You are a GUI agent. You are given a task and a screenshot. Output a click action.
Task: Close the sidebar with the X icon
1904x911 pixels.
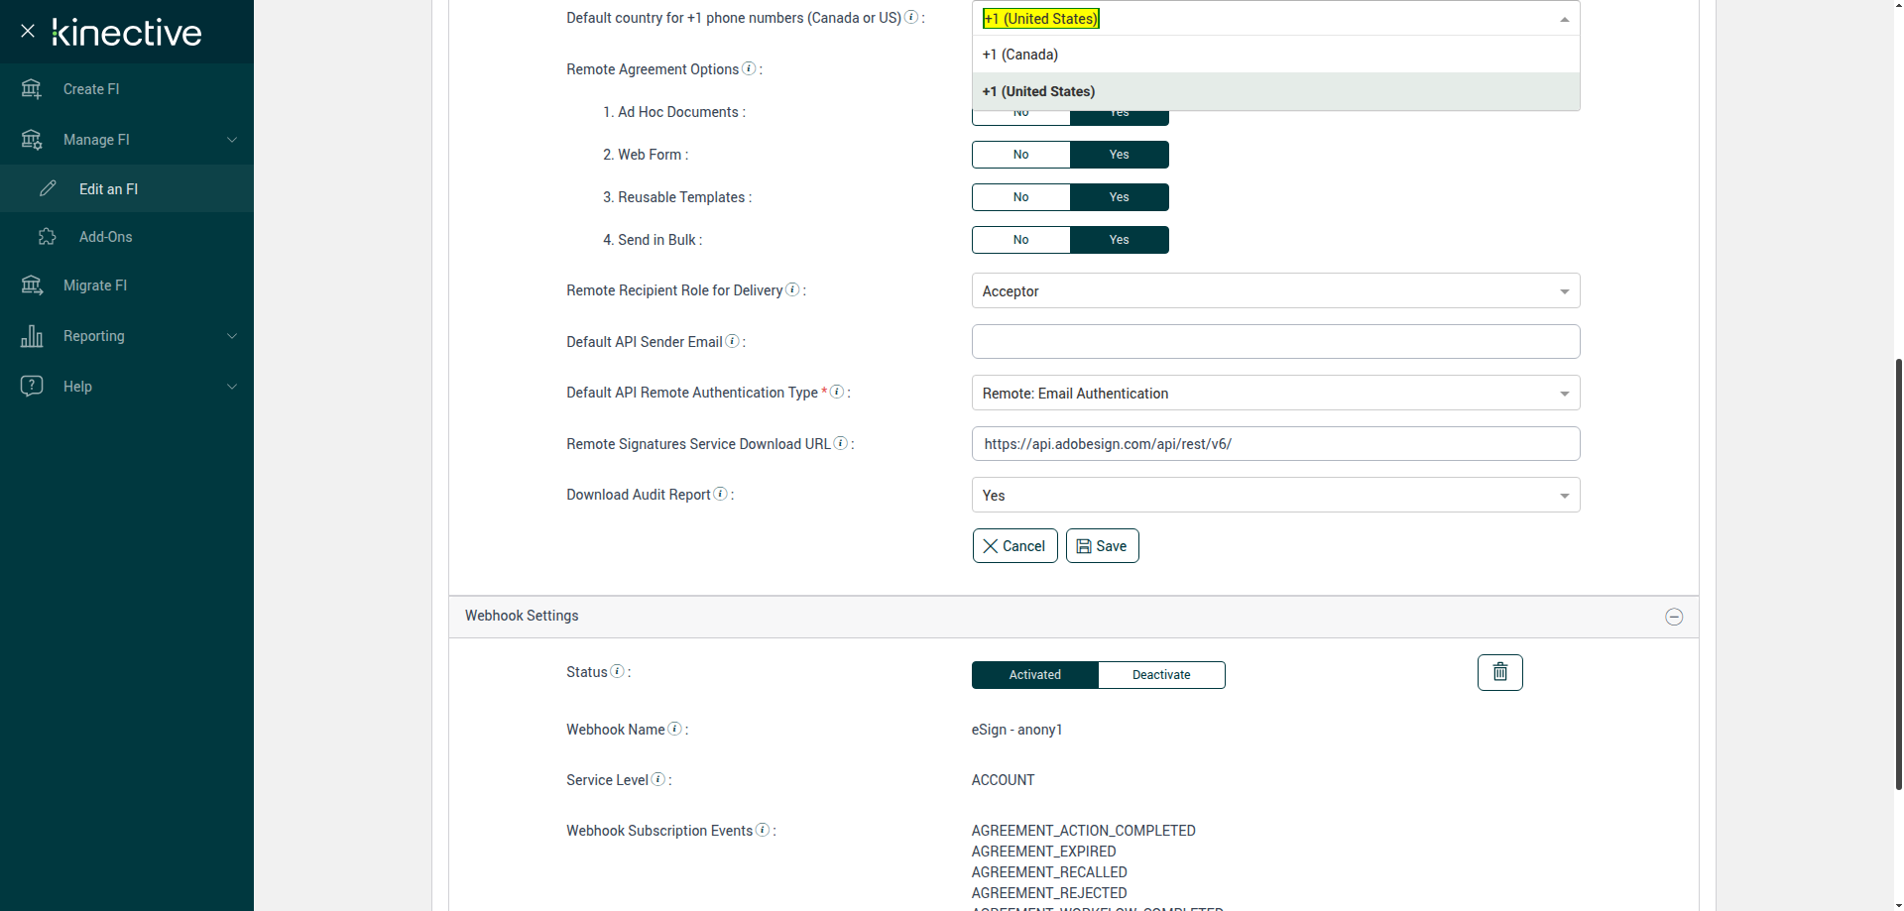pyautogui.click(x=28, y=31)
